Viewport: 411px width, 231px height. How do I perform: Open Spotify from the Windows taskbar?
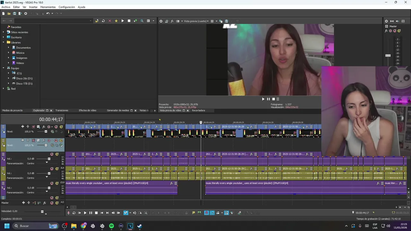(x=111, y=226)
